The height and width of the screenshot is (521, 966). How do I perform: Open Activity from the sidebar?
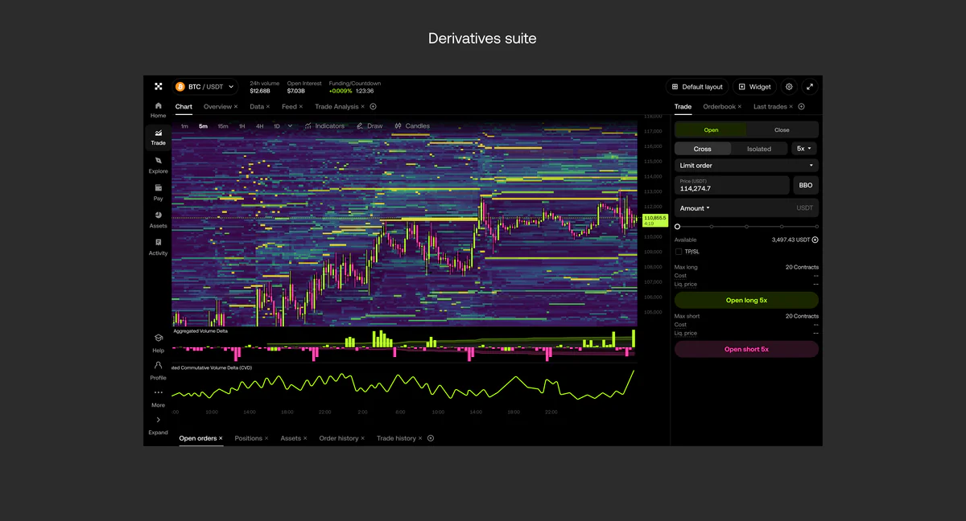pyautogui.click(x=158, y=247)
